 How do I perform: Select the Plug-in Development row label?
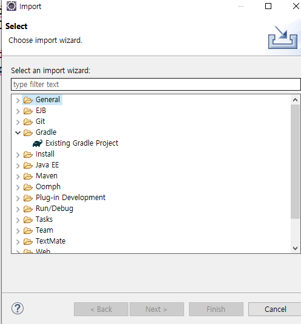click(71, 198)
